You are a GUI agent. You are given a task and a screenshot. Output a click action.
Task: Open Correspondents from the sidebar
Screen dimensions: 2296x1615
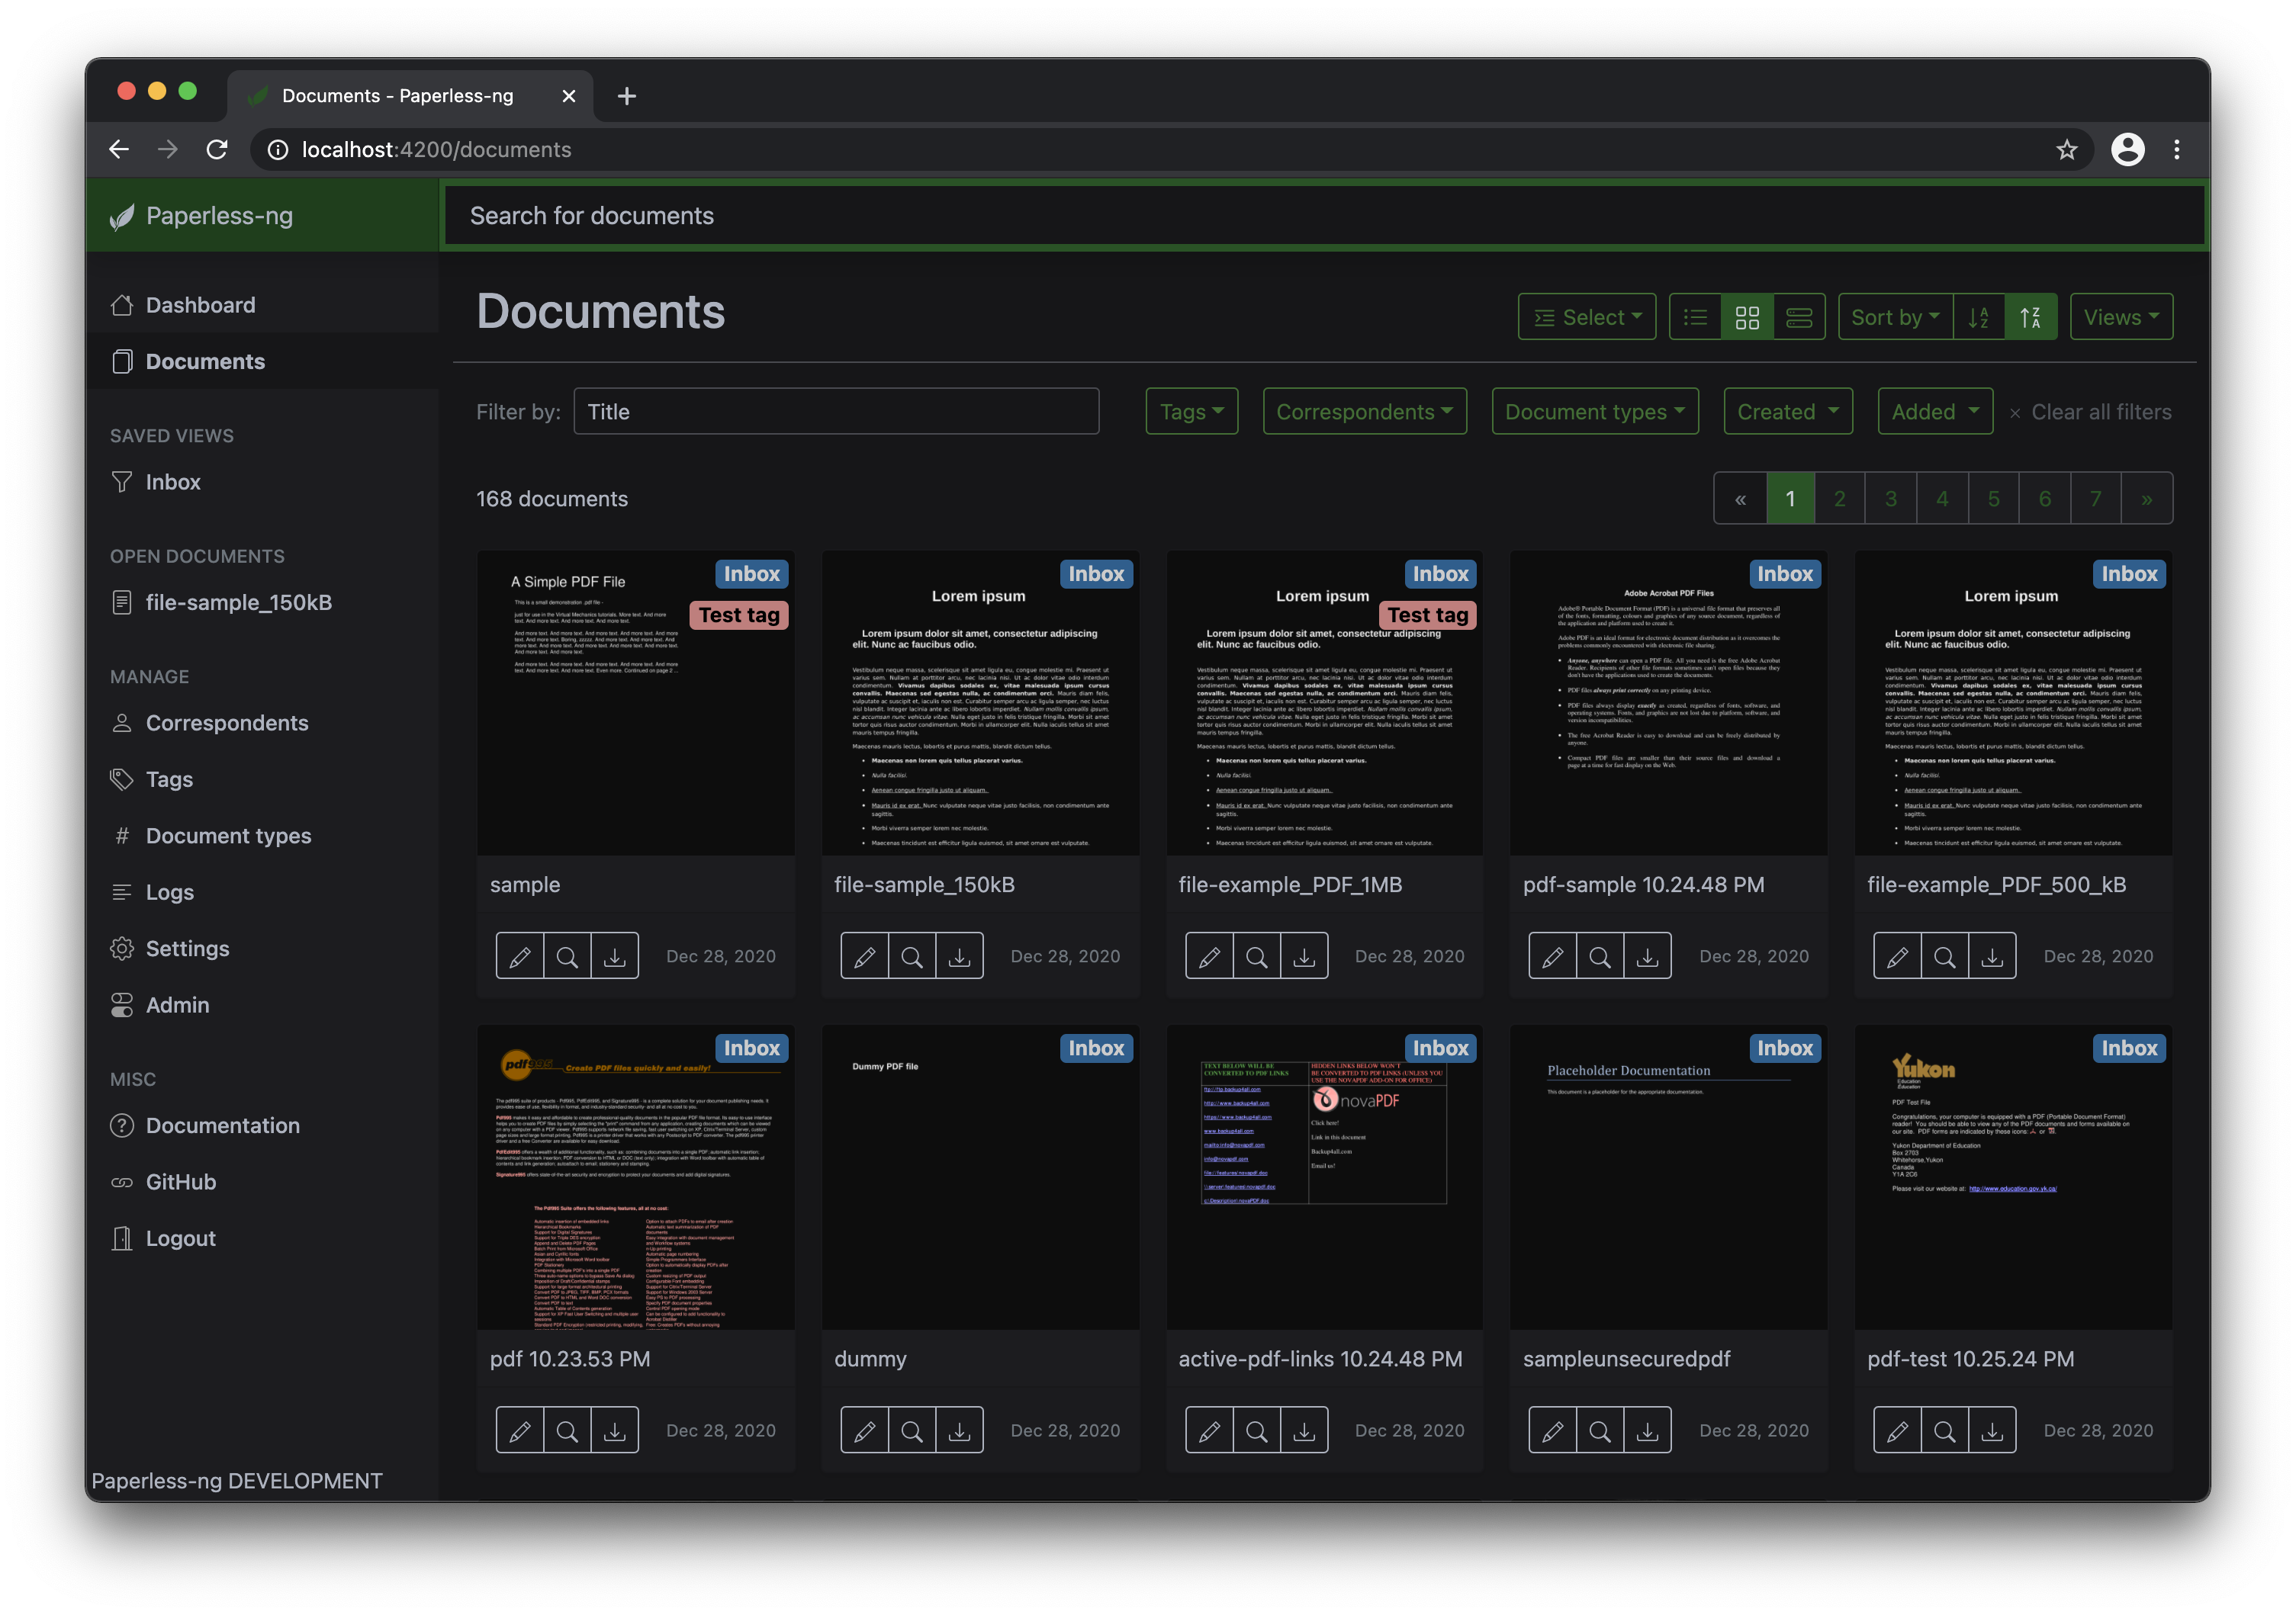[228, 723]
